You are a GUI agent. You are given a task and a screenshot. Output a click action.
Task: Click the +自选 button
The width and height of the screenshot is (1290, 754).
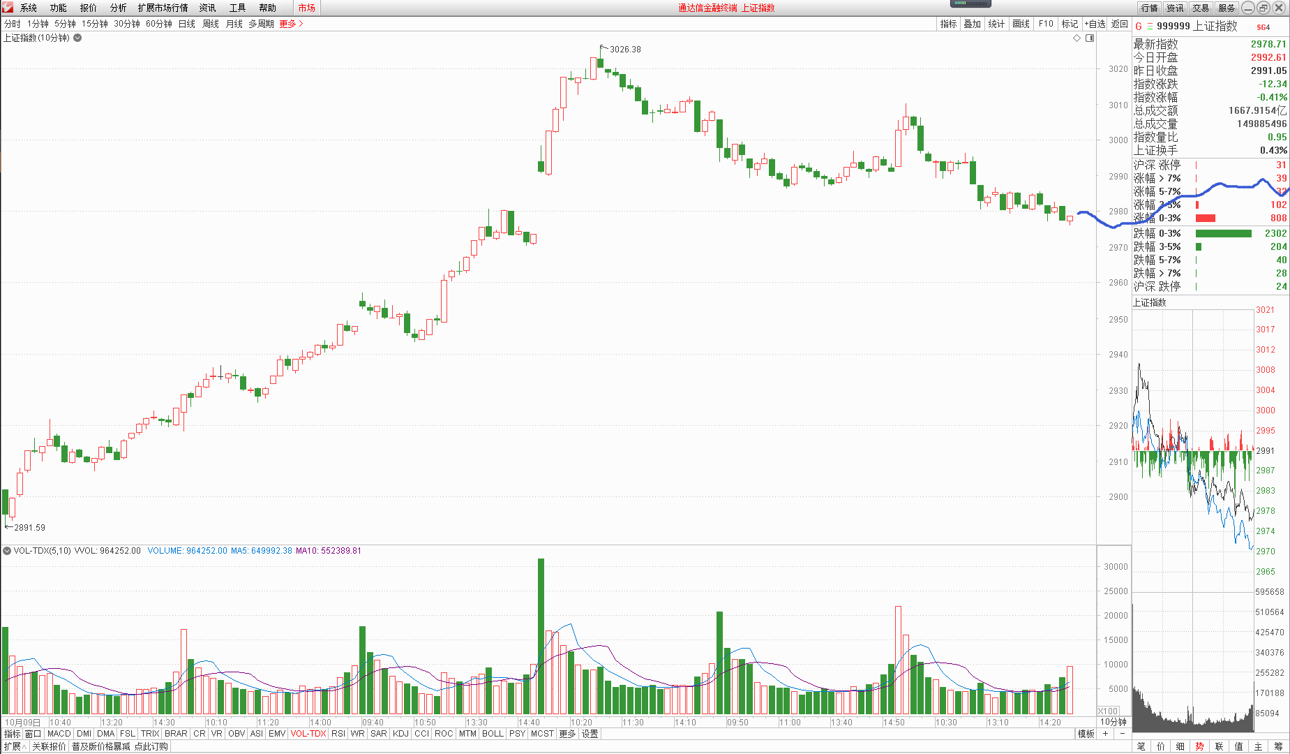tap(1095, 24)
